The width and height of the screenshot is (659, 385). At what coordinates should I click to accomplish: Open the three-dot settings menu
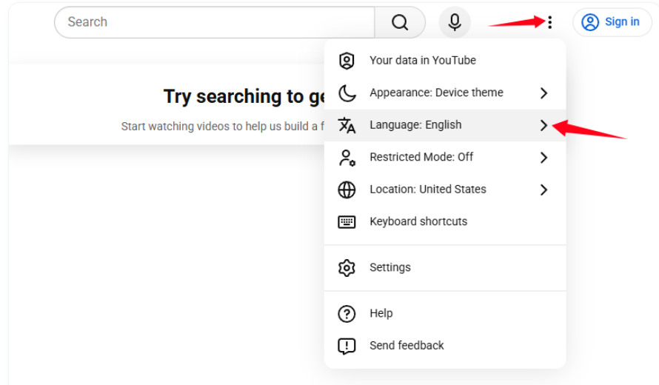[549, 22]
